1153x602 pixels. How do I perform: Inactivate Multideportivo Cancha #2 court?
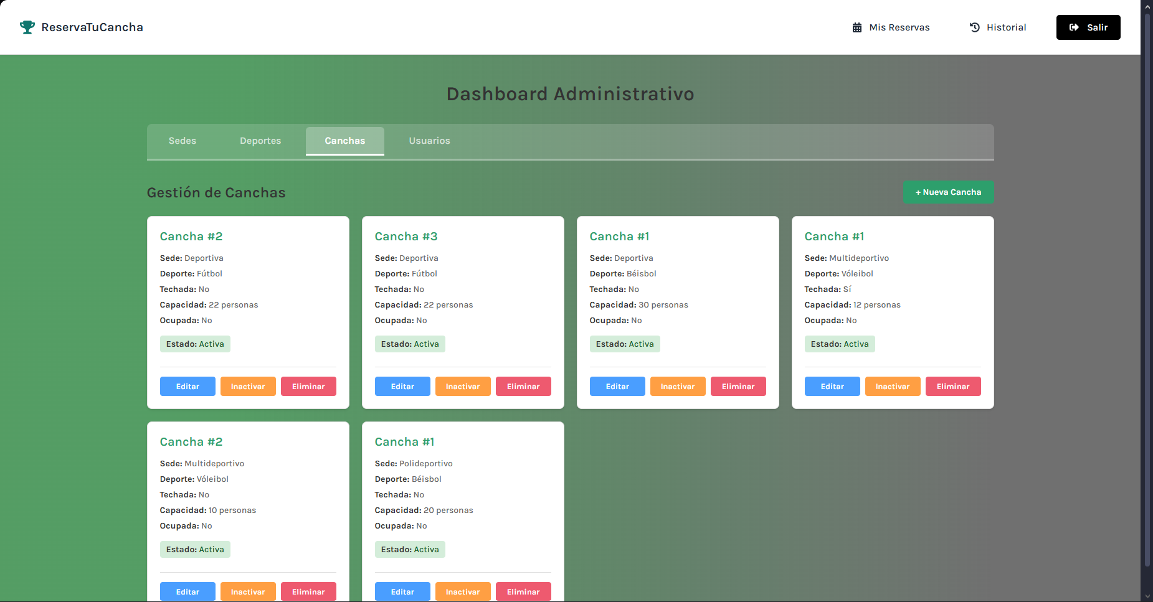tap(248, 591)
